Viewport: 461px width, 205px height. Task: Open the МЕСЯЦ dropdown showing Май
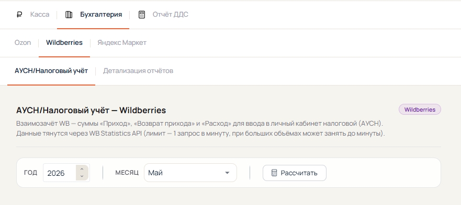click(x=190, y=173)
